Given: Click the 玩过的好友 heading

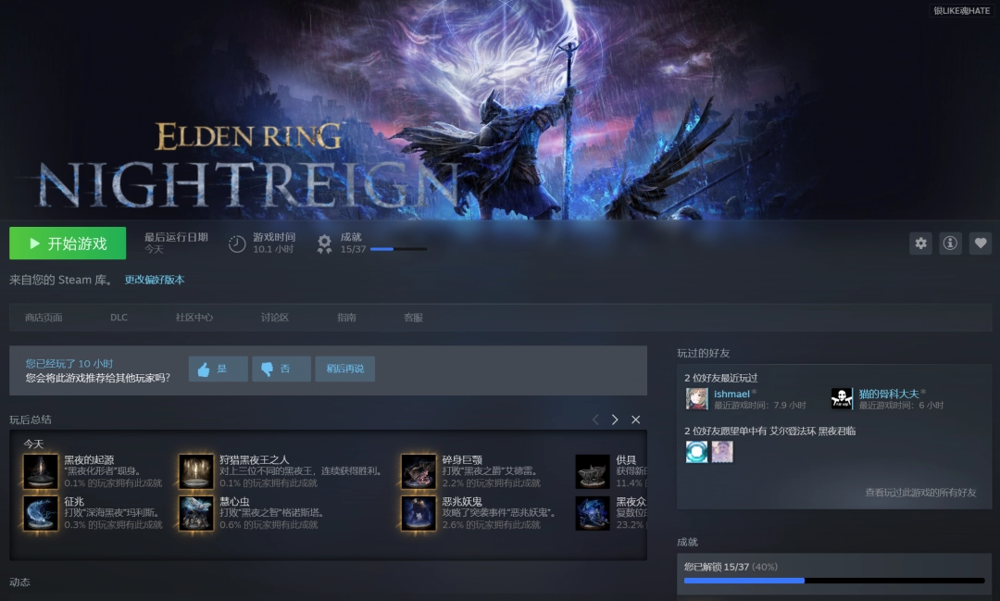Looking at the screenshot, I should click(x=704, y=353).
